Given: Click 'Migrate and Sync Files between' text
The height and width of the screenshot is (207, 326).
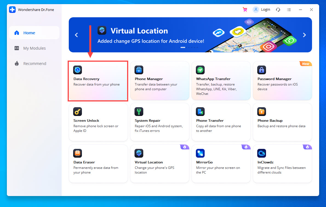Looking at the screenshot, I should point(282,168).
